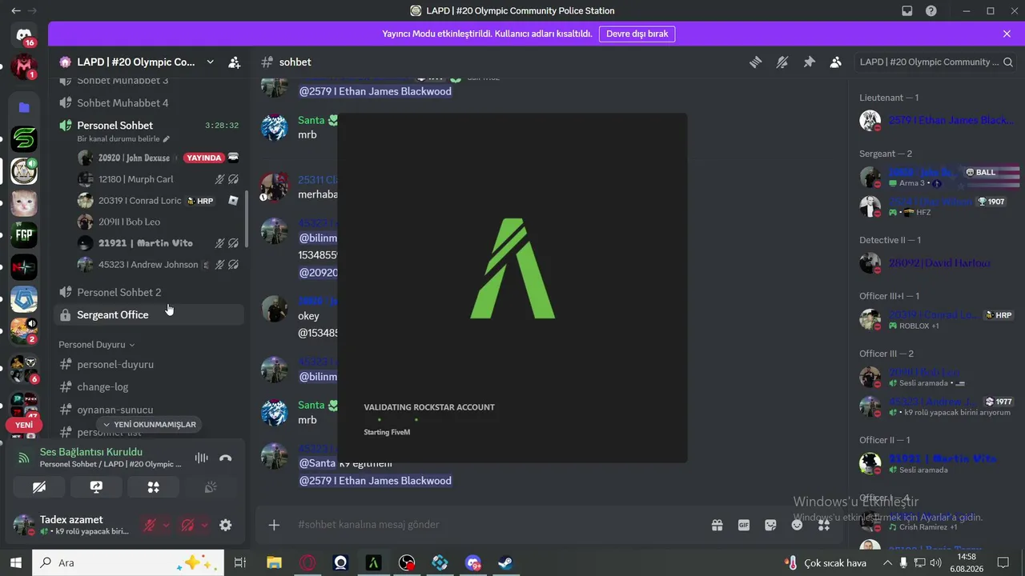Show hidden system tray icons chevron
This screenshot has width=1025, height=576.
[886, 562]
